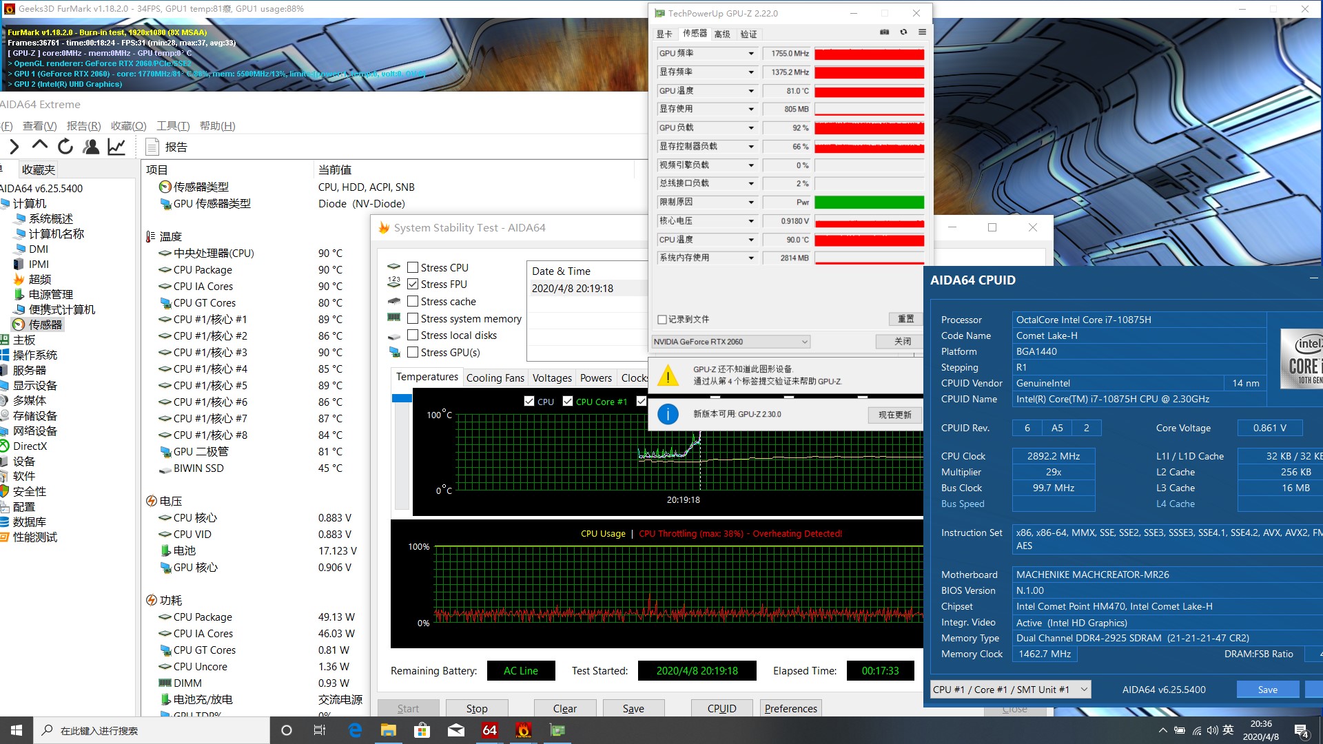Image resolution: width=1323 pixels, height=744 pixels.
Task: Open Cortana circle icon on taskbar
Action: tap(287, 730)
